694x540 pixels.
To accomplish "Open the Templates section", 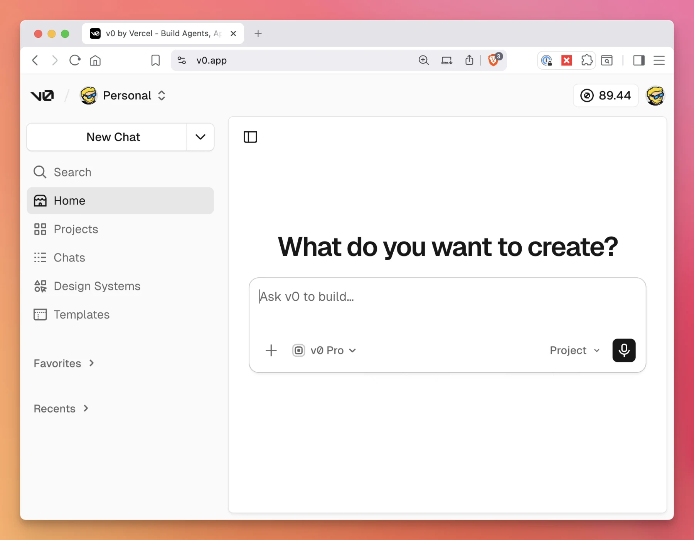I will tap(120, 315).
